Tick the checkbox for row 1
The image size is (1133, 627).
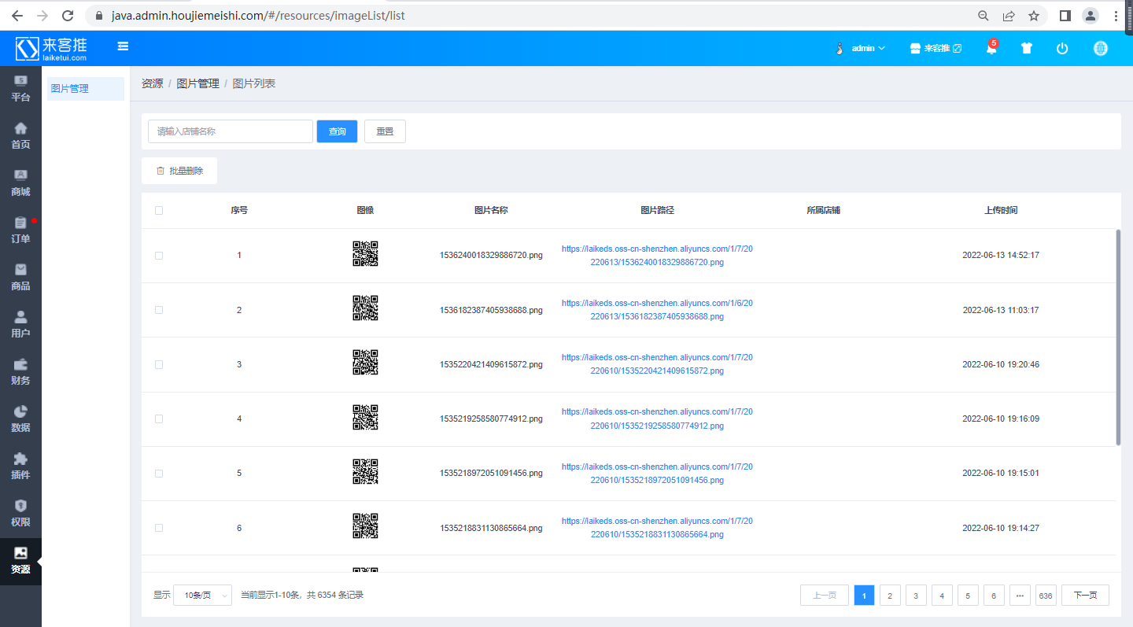[x=159, y=256]
